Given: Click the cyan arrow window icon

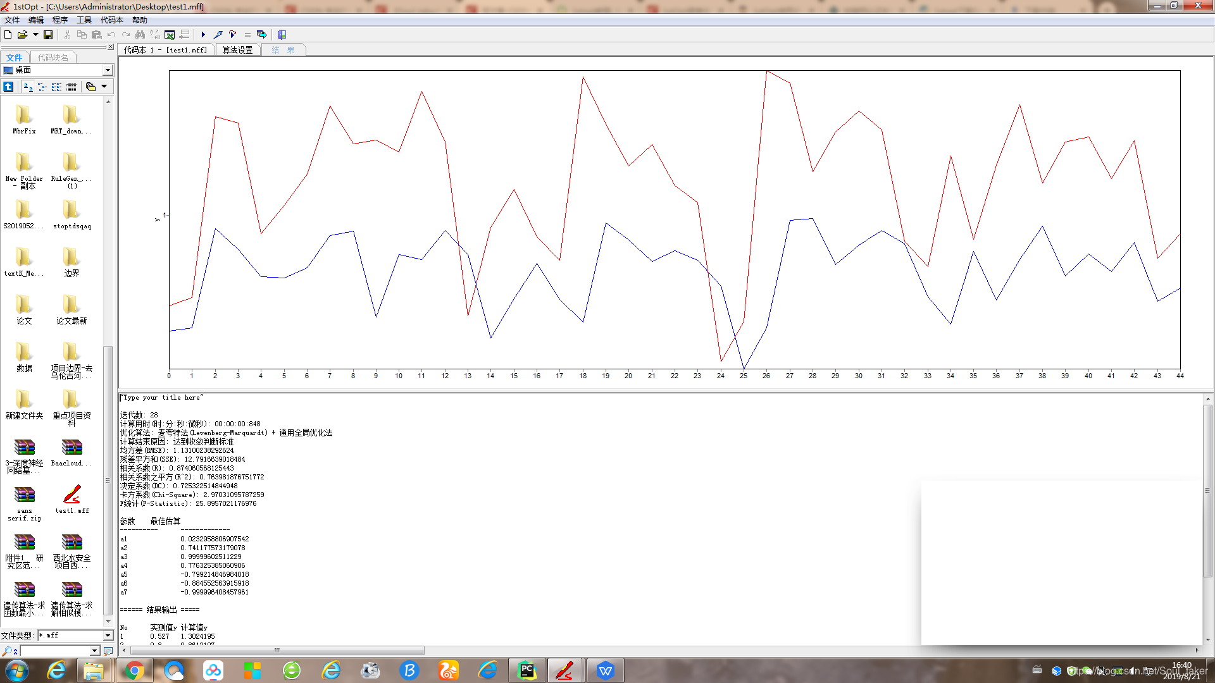Looking at the screenshot, I should pyautogui.click(x=261, y=35).
